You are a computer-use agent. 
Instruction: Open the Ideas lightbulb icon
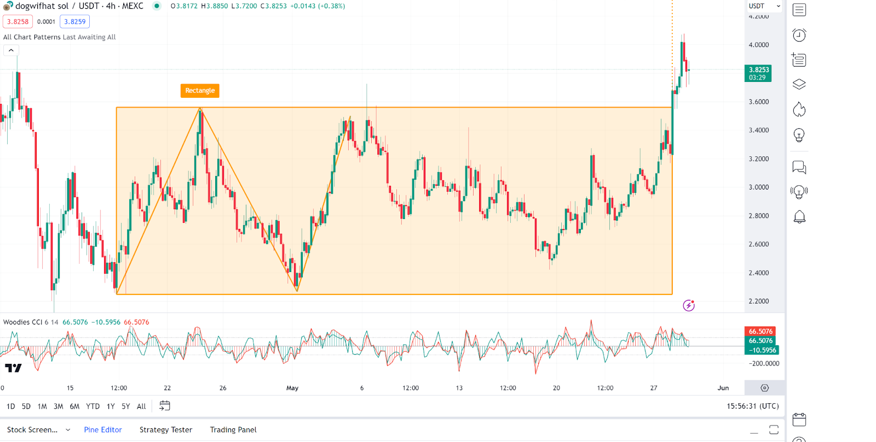799,135
